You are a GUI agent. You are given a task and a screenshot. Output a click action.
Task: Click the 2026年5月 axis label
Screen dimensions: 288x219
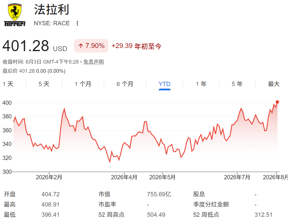tap(162, 177)
